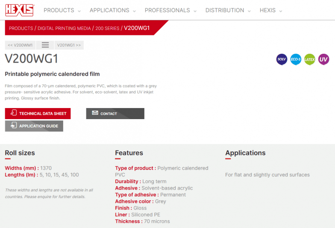Click the green LATEX ink badge

click(310, 59)
